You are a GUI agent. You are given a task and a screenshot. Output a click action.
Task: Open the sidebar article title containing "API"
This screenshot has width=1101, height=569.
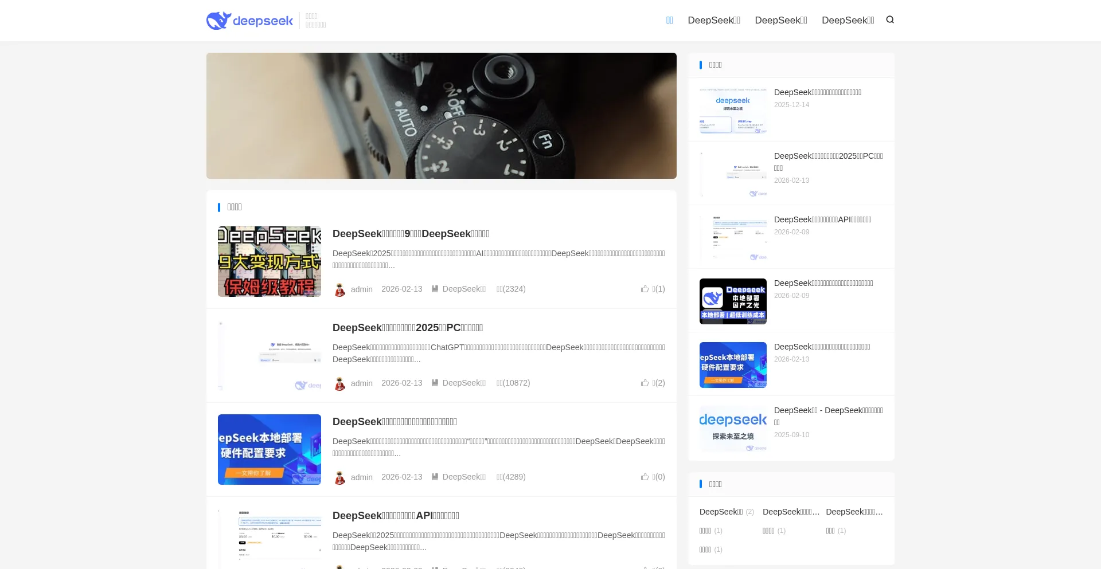click(823, 219)
